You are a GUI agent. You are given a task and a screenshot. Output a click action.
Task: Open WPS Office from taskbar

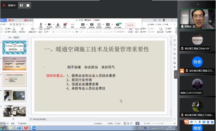click(x=26, y=128)
